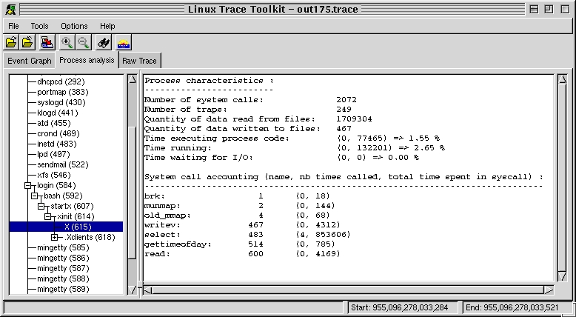Select mingetty (588) process

63,278
